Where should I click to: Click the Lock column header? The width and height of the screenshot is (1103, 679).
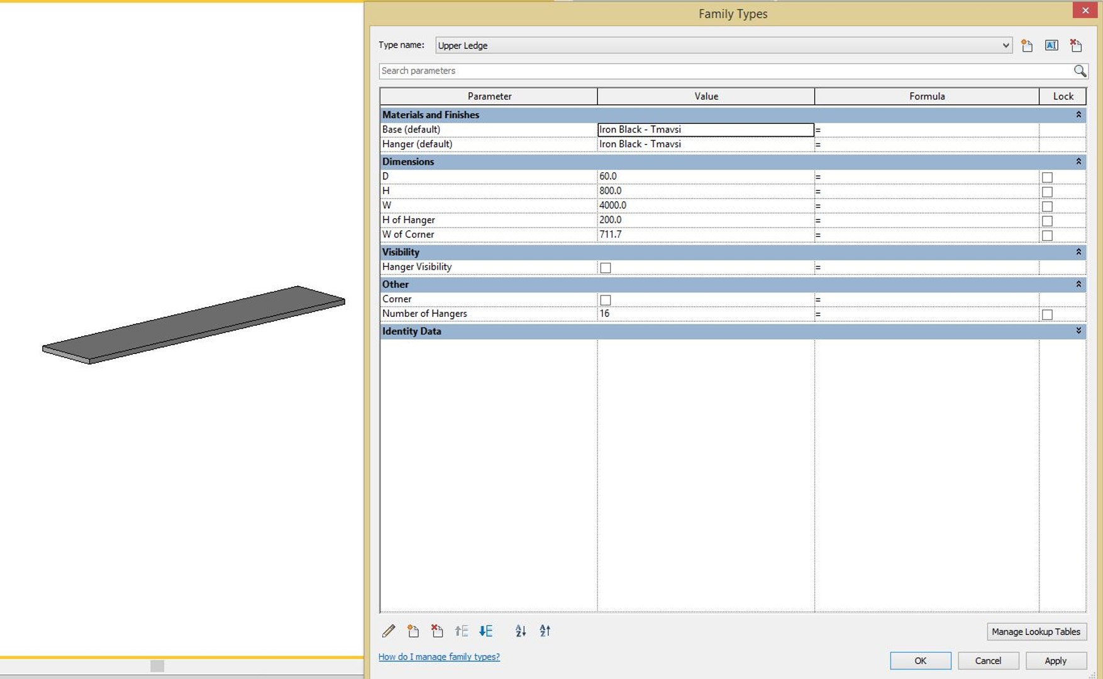click(x=1063, y=96)
